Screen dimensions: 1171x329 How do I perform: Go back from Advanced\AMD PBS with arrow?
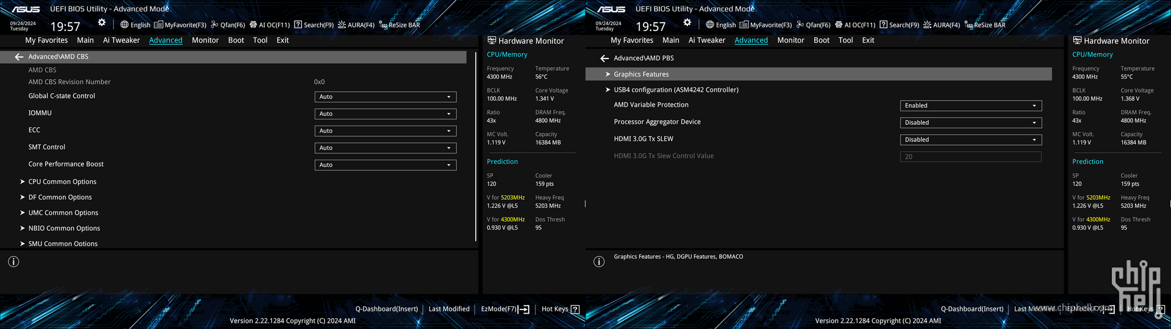click(x=604, y=58)
